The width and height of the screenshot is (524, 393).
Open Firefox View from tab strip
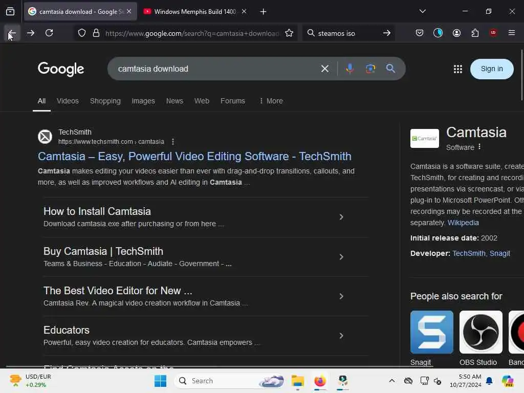(10, 12)
